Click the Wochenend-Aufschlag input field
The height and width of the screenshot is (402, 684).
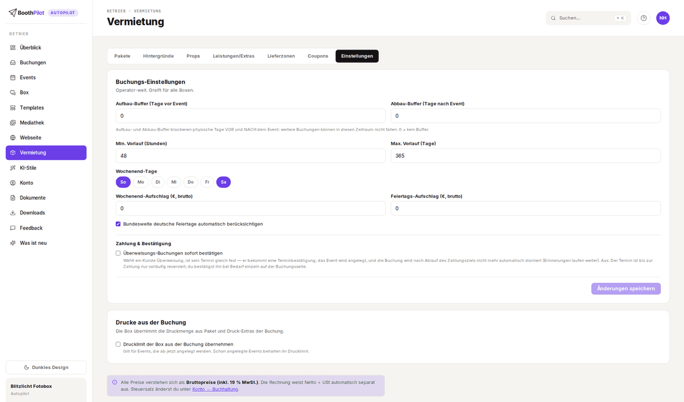[251, 208]
